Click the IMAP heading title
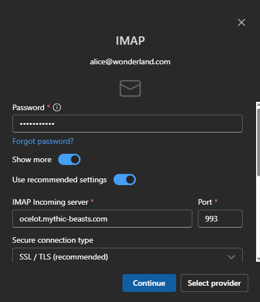 [x=130, y=41]
